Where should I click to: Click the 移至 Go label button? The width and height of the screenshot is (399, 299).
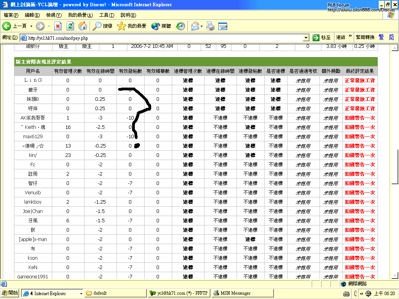(x=326, y=38)
